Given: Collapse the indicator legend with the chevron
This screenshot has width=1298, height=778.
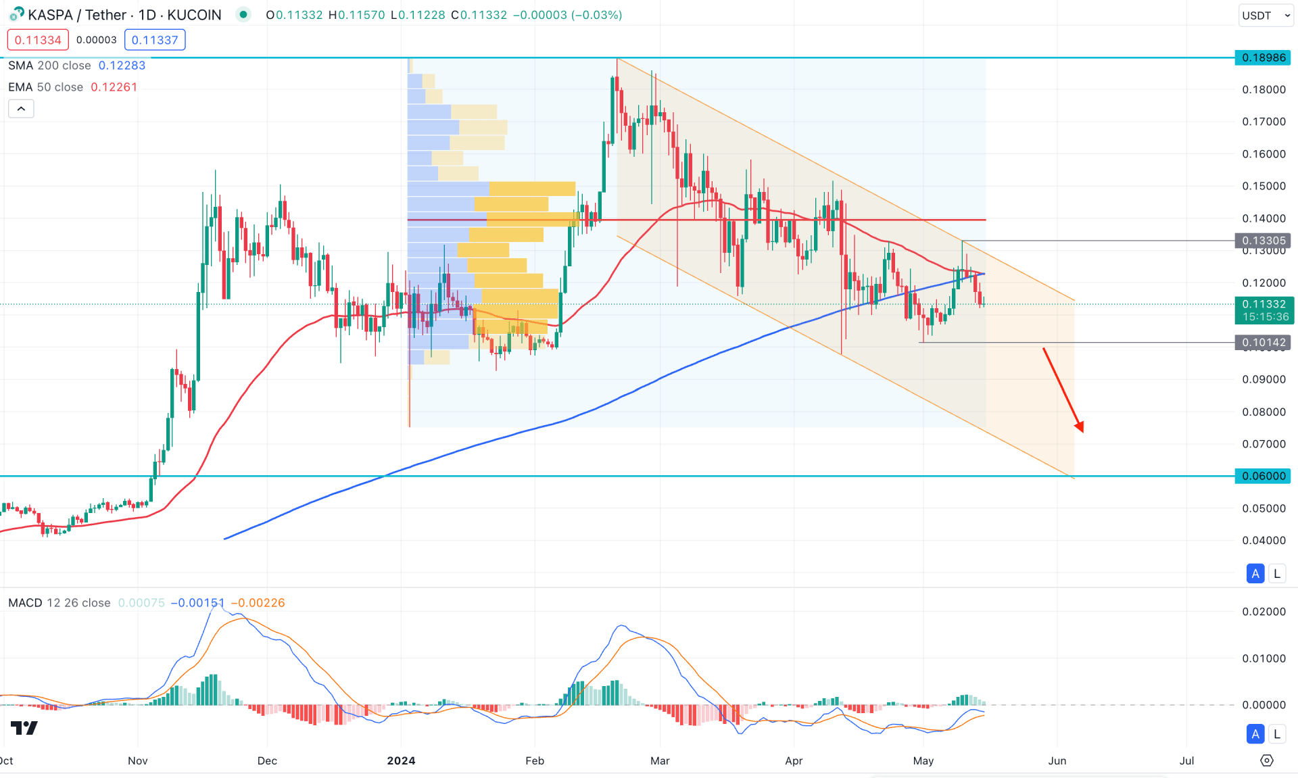Looking at the screenshot, I should coord(21,109).
